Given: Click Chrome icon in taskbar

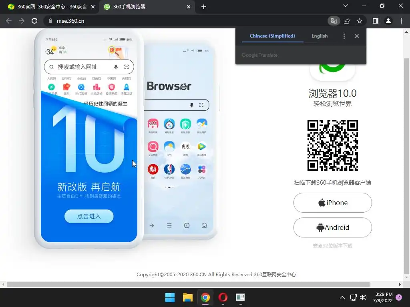Looking at the screenshot, I should [x=205, y=297].
